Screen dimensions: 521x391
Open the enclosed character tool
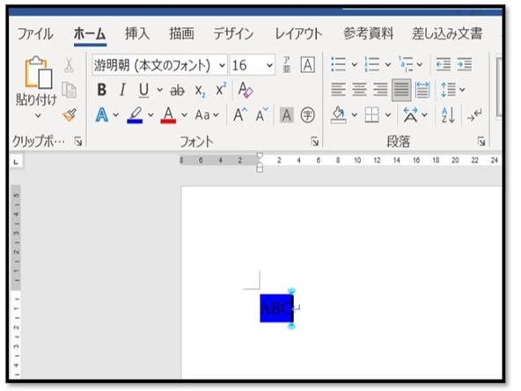308,115
